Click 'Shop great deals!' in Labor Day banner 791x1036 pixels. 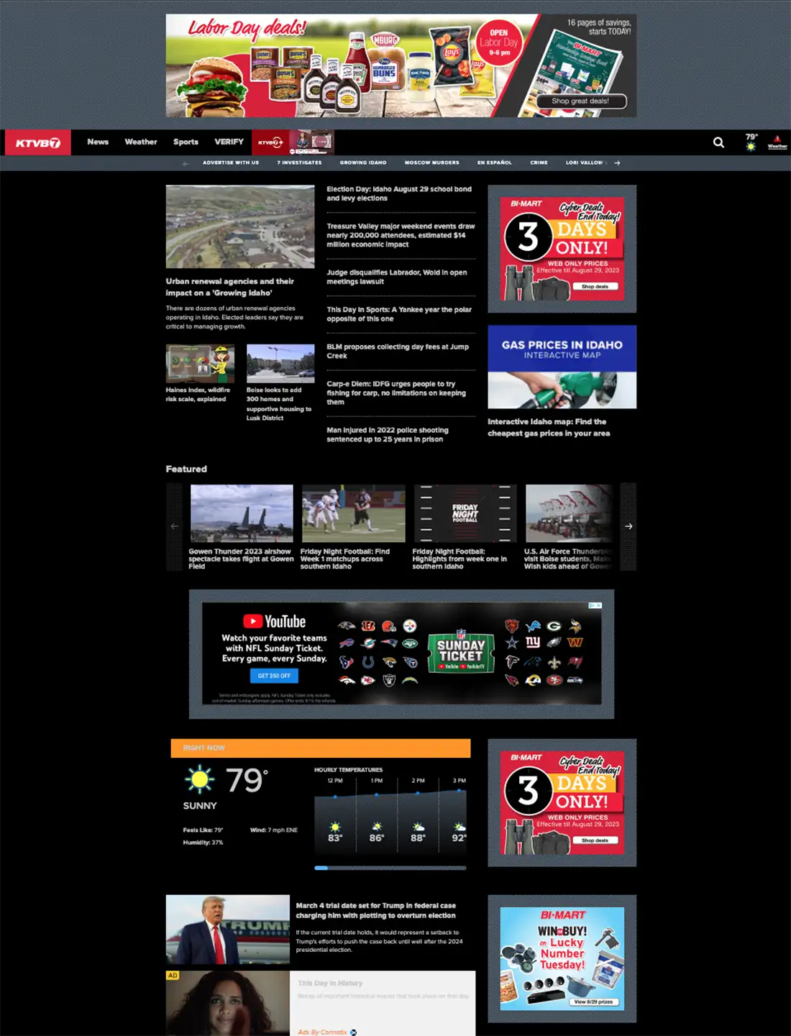580,101
